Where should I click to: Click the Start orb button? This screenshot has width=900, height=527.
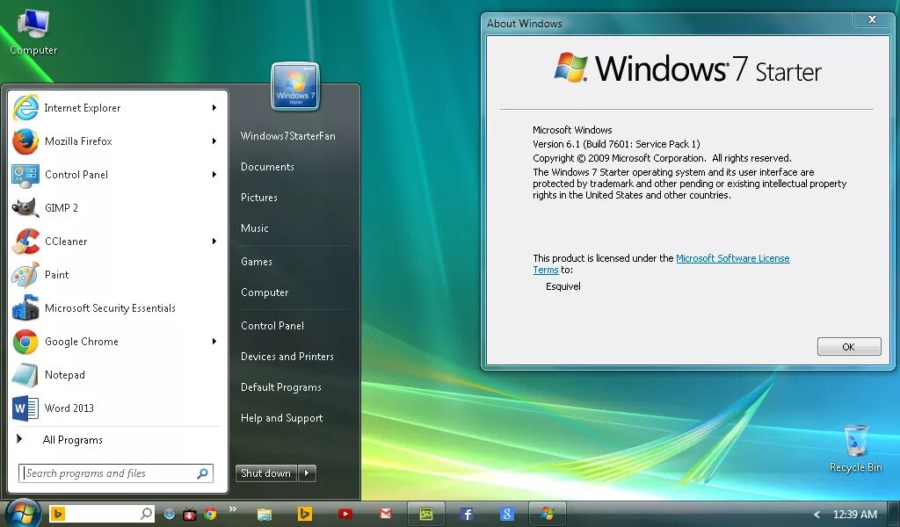[x=23, y=514]
